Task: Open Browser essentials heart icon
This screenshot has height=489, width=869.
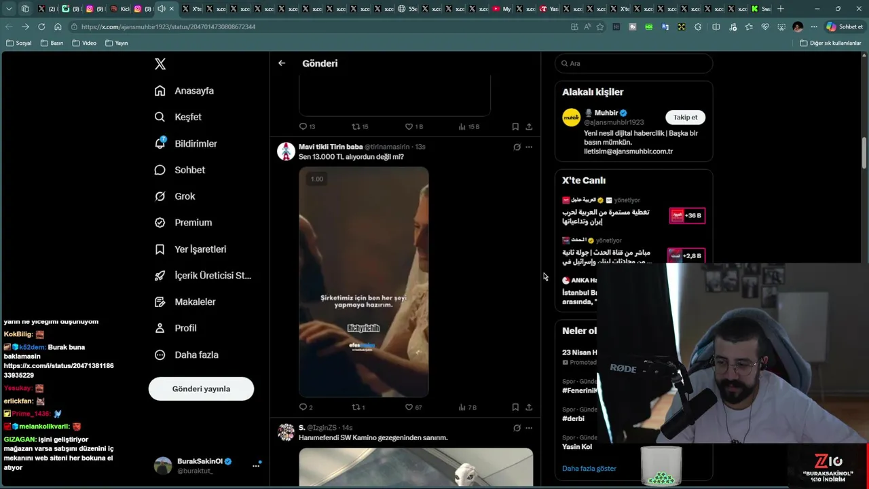Action: [765, 27]
